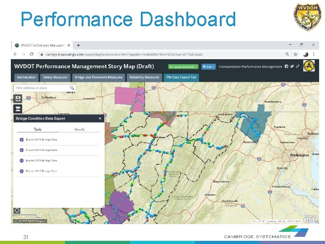Screen dimensions: 325x244
Task: Click the Columbus label on the map
Action: click(x=49, y=97)
